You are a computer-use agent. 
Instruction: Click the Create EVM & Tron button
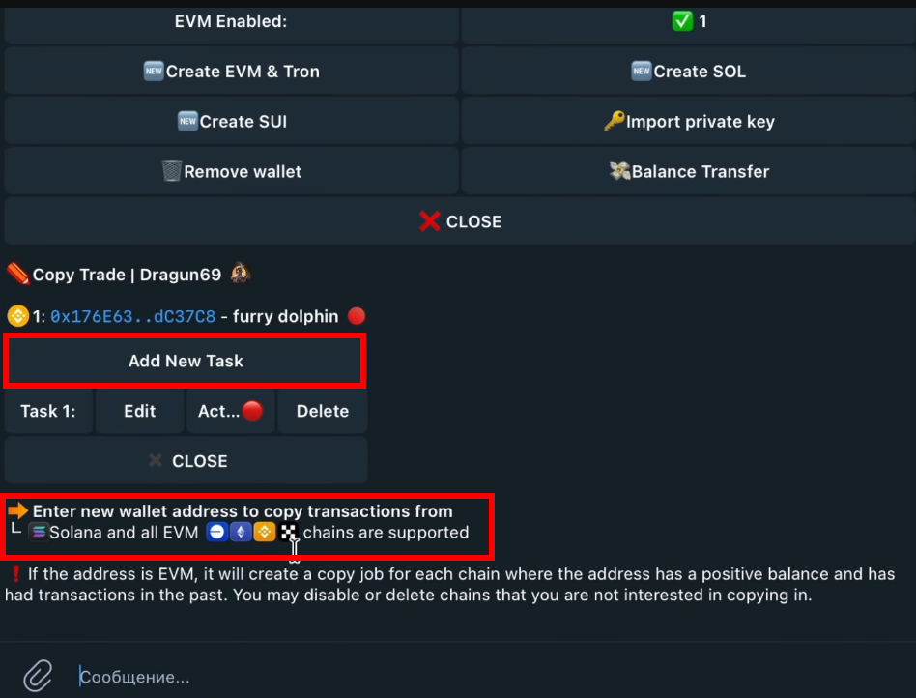231,72
